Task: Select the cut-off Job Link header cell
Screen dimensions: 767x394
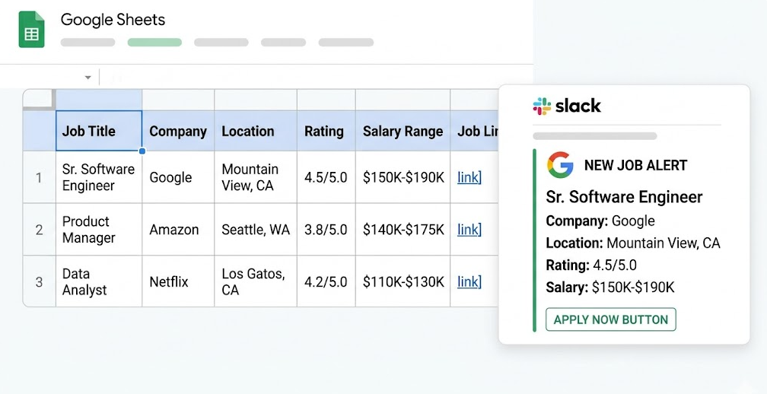Action: (x=475, y=131)
